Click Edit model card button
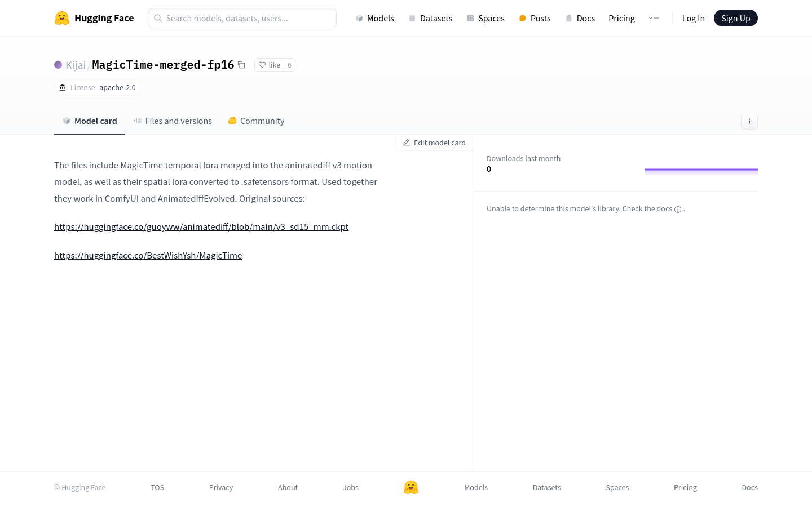Viewport: 812px width, 507px height. point(434,143)
